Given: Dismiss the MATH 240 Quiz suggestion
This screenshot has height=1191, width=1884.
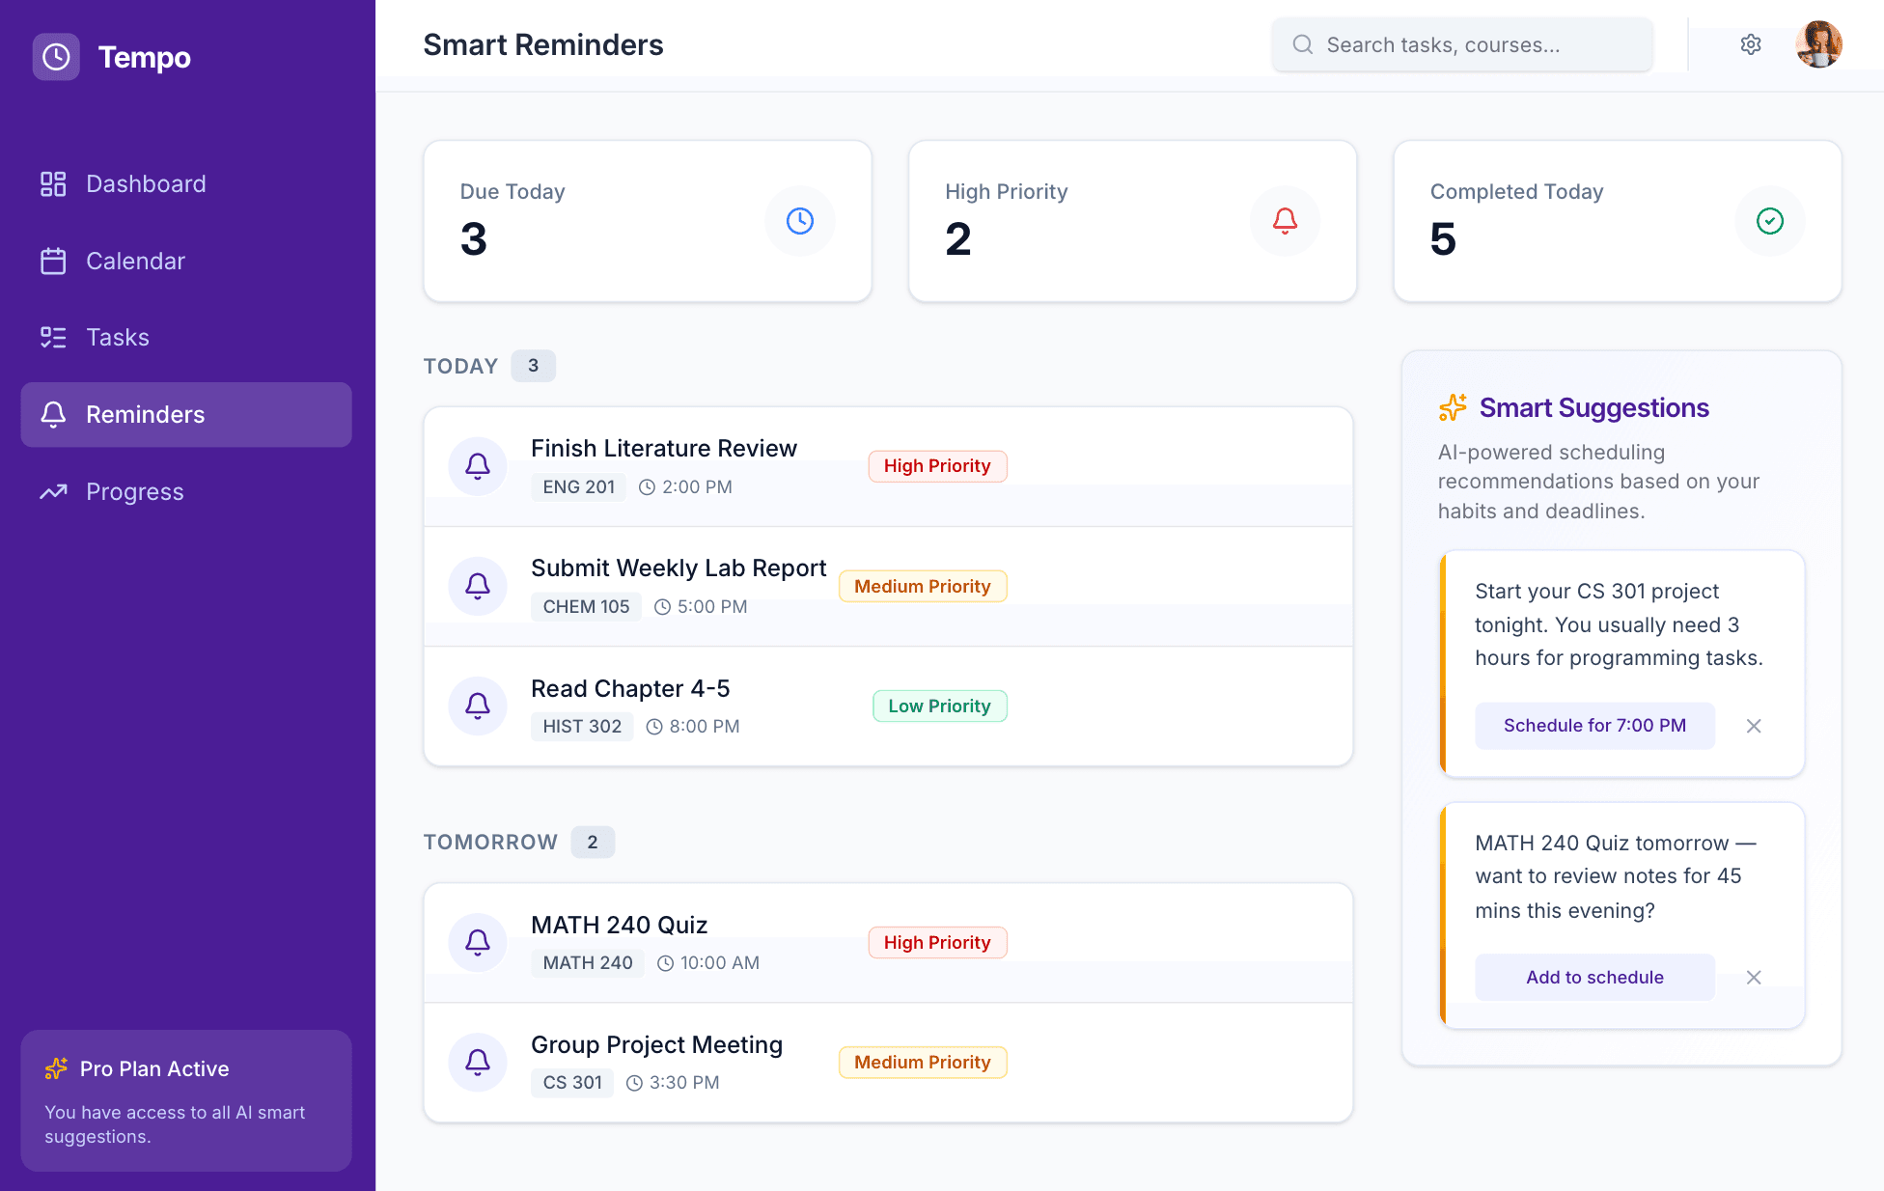Looking at the screenshot, I should click(x=1754, y=978).
